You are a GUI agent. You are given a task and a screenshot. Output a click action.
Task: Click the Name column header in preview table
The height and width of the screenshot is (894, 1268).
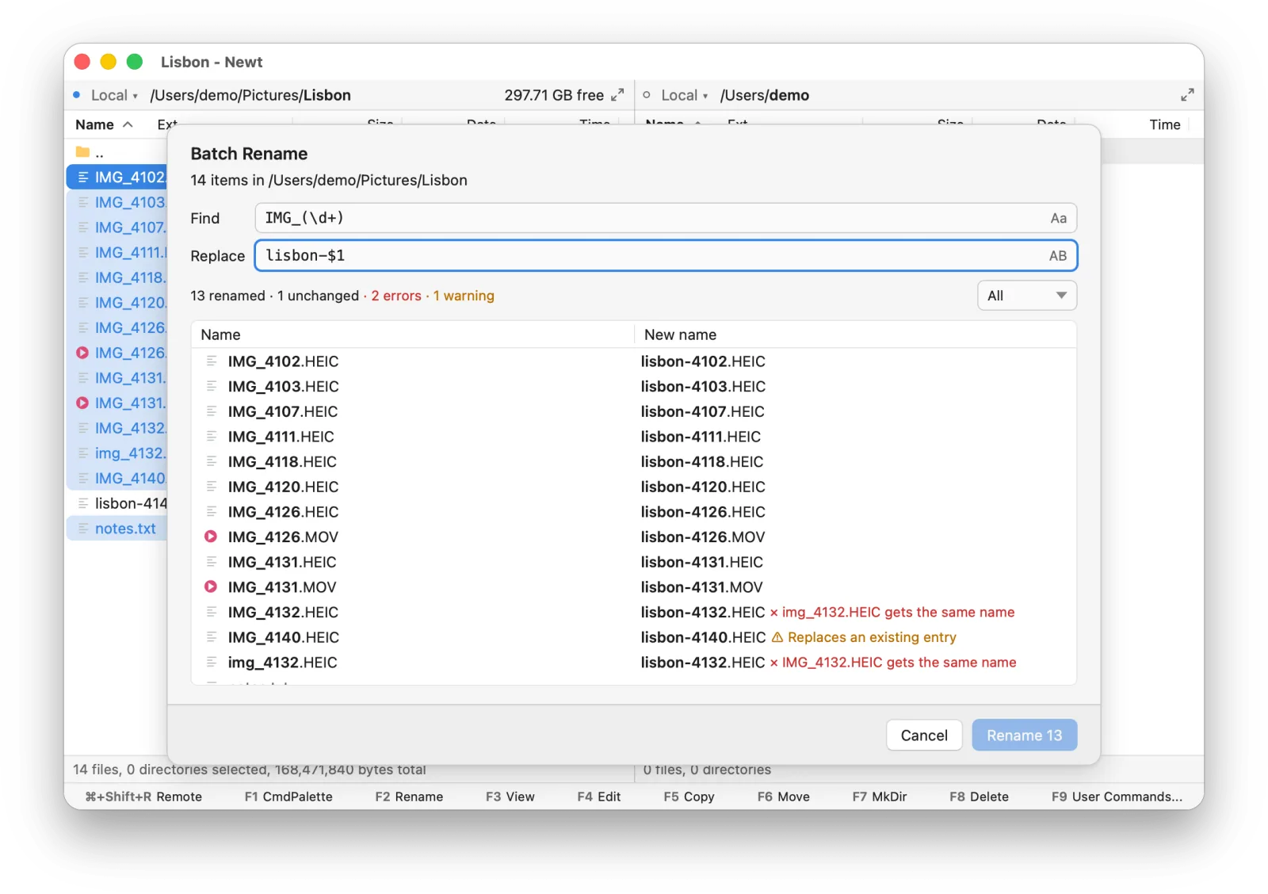click(x=220, y=334)
